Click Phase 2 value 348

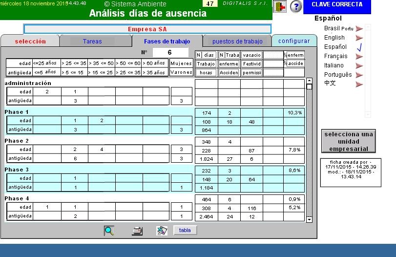(x=207, y=142)
